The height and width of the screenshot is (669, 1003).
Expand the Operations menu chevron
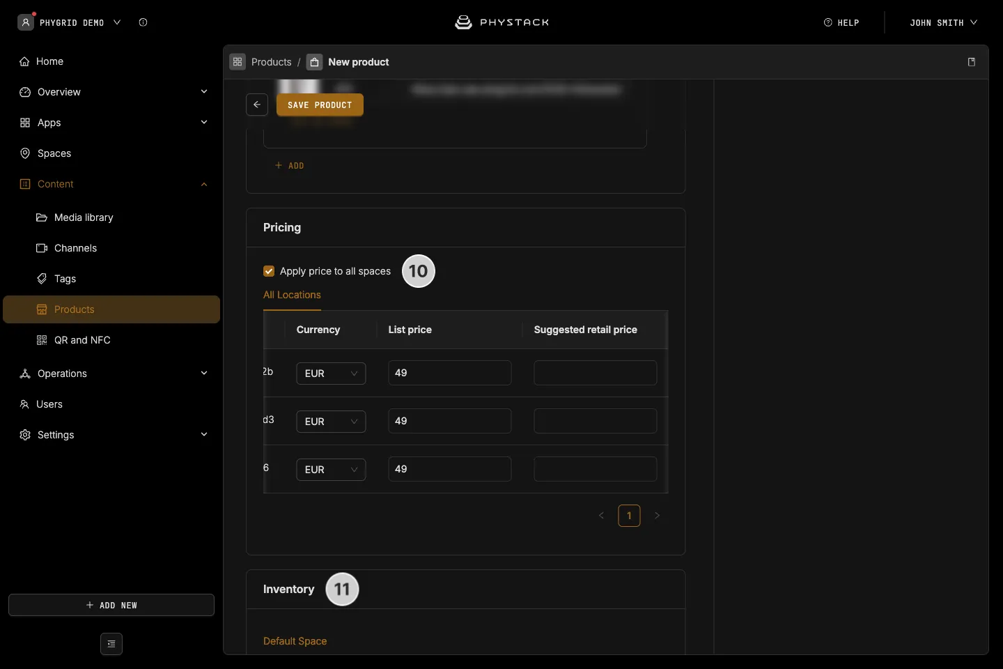point(204,374)
